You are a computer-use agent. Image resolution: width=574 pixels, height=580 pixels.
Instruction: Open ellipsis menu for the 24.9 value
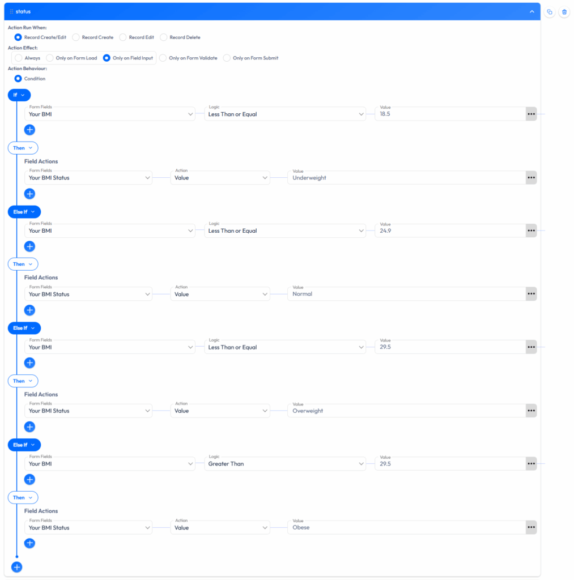point(531,231)
